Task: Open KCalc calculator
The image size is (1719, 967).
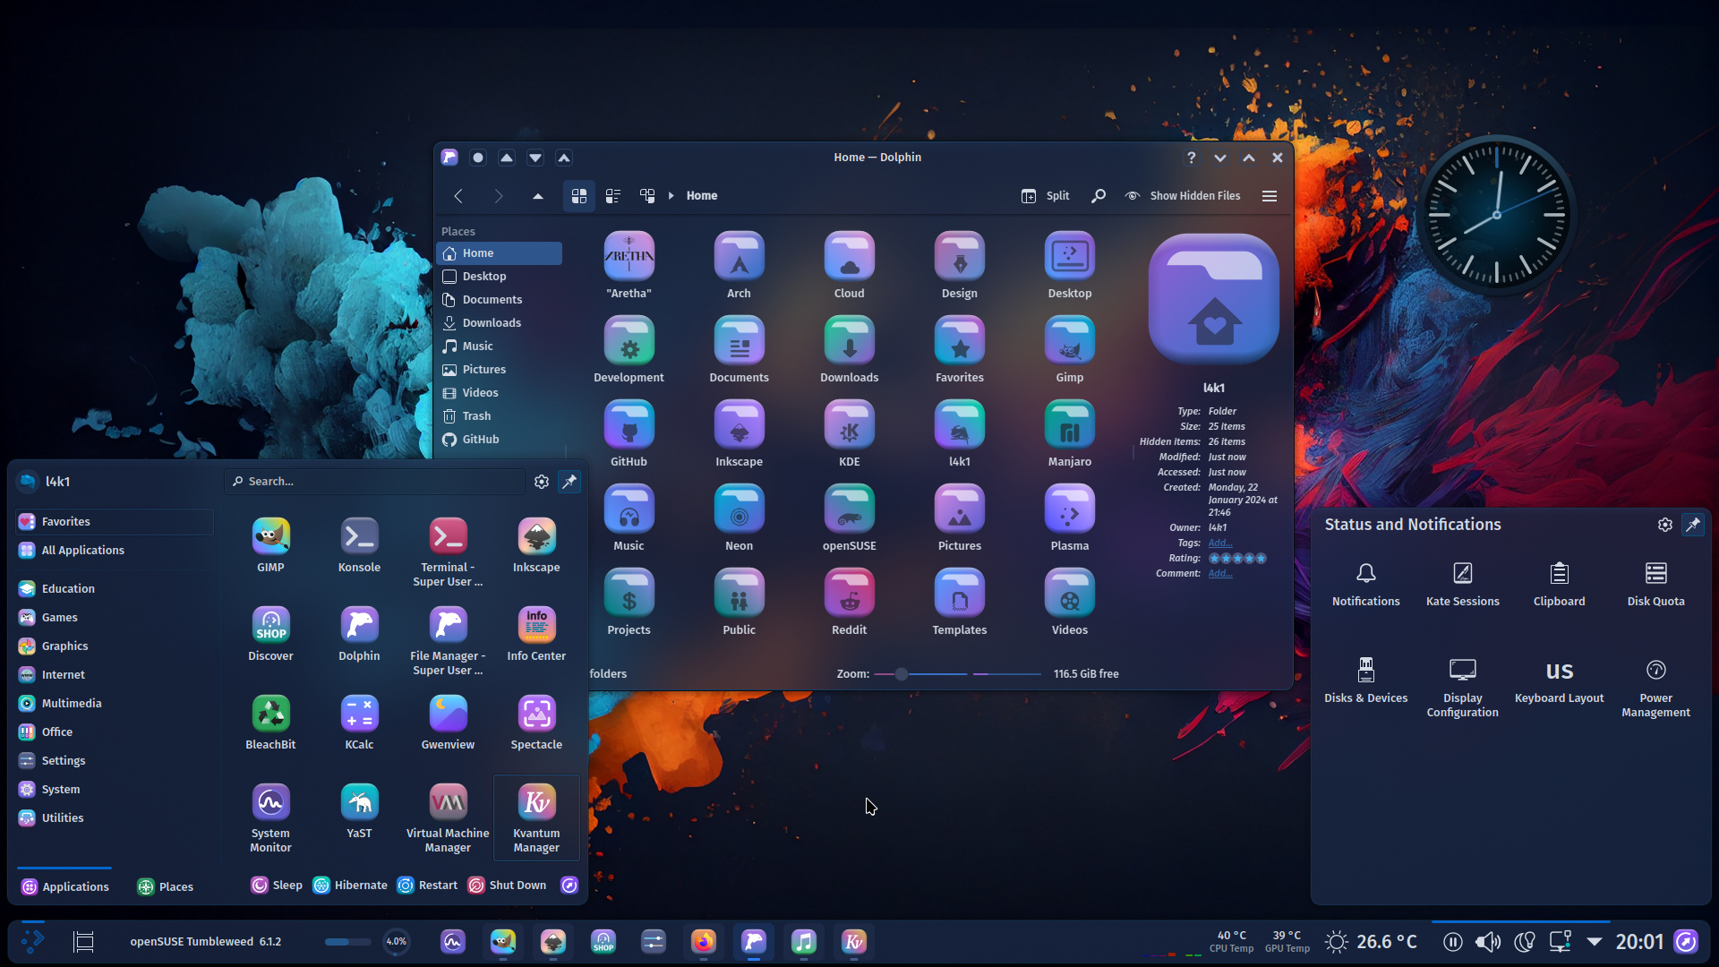Action: (359, 722)
